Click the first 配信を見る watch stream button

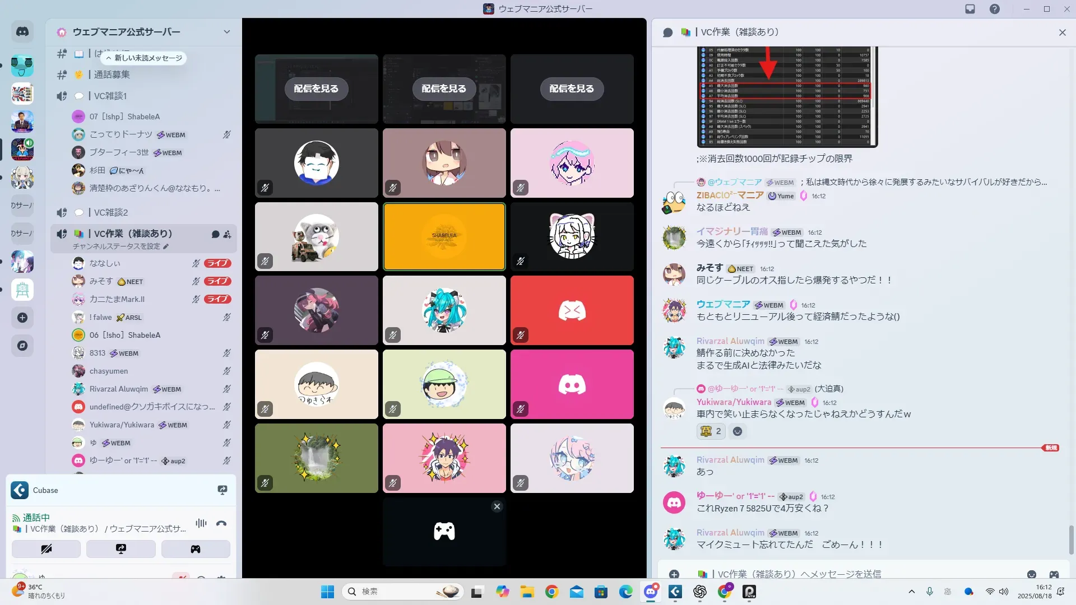coord(316,89)
